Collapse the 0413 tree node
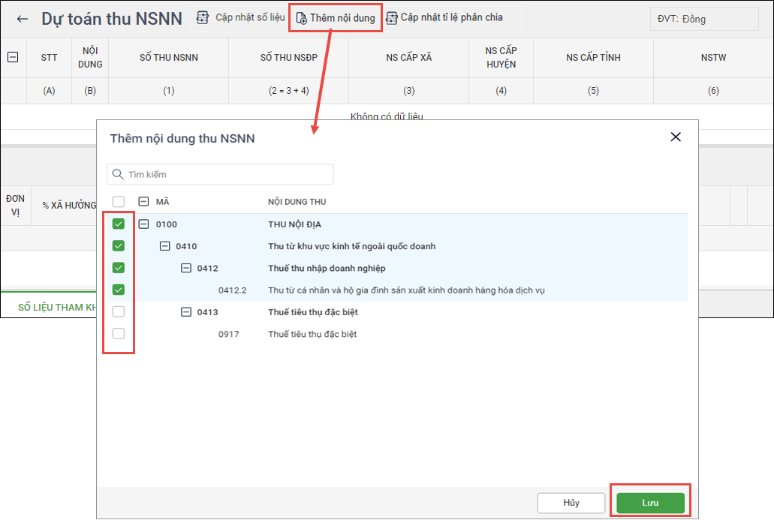This screenshot has height=520, width=774. point(186,312)
